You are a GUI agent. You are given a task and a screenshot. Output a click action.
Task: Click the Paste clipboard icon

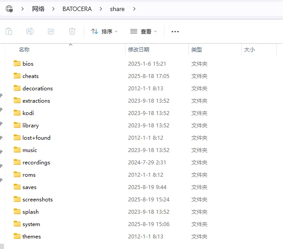coord(9,31)
